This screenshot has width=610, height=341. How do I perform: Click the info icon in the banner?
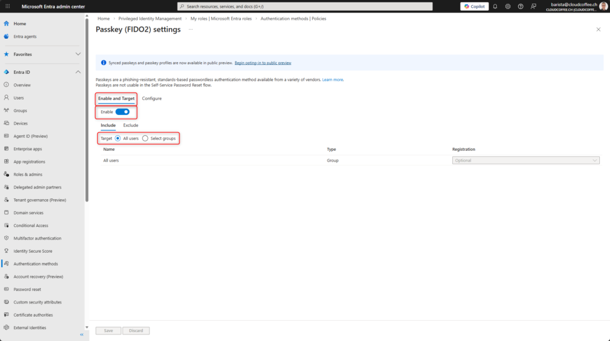[104, 63]
